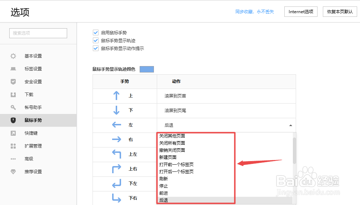Open the action dropdown showing 滚屏到页尾

[x=226, y=111]
